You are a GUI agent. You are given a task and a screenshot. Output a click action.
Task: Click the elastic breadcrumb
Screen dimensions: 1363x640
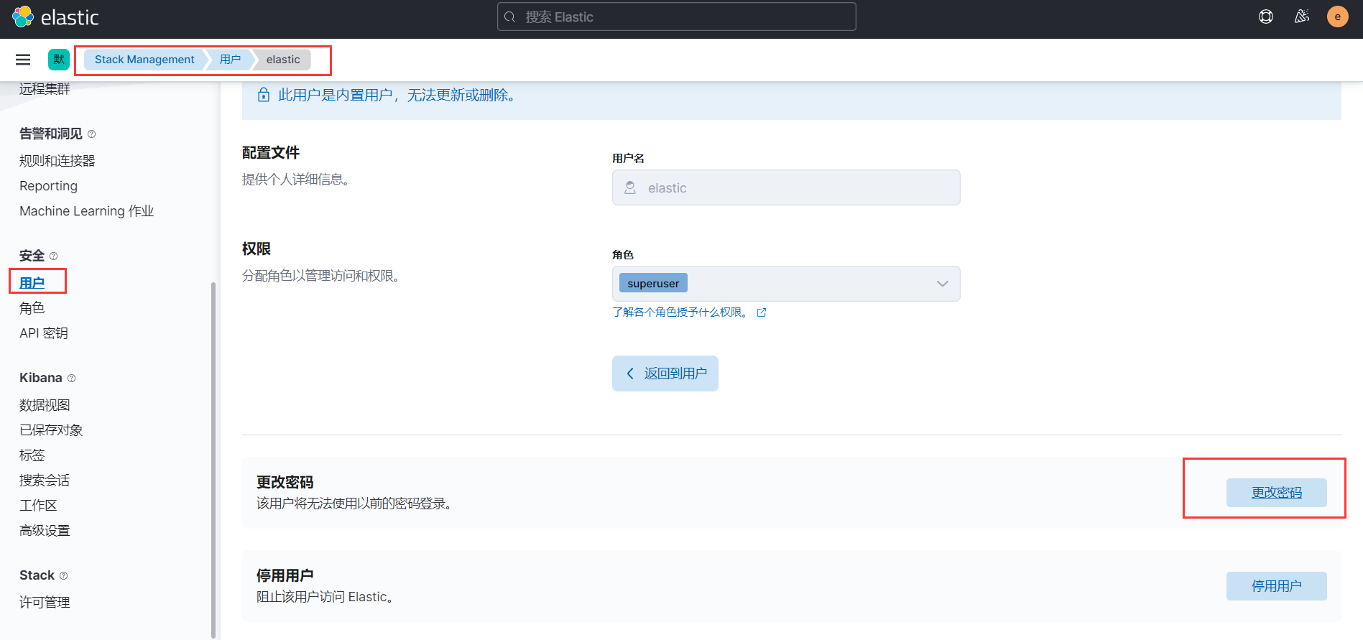(283, 60)
